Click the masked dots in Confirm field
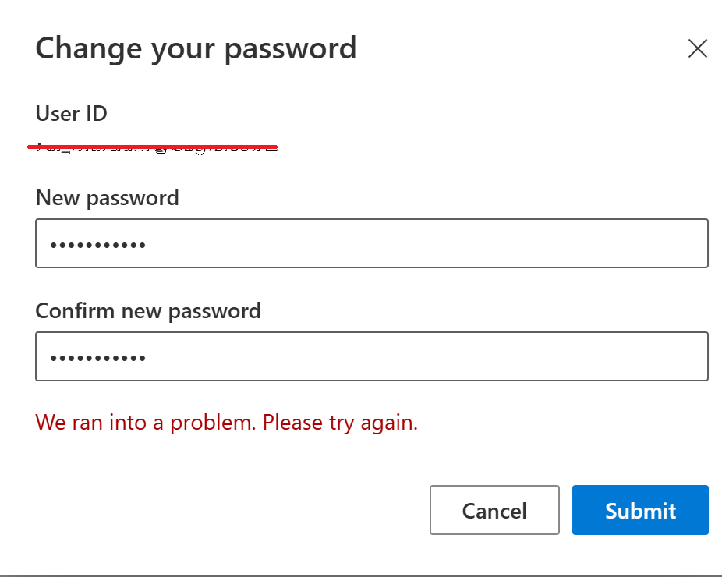Screen dimensions: 722x577 point(97,356)
